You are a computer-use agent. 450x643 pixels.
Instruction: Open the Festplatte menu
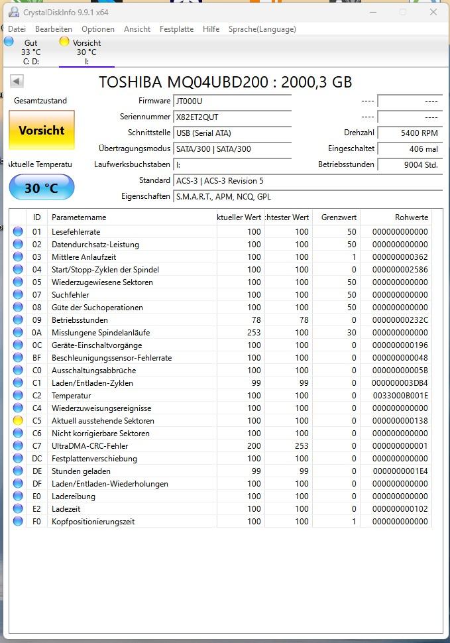pos(177,29)
